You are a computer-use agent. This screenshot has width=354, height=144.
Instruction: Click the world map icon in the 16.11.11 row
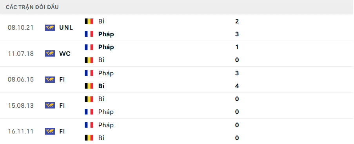(x=50, y=131)
